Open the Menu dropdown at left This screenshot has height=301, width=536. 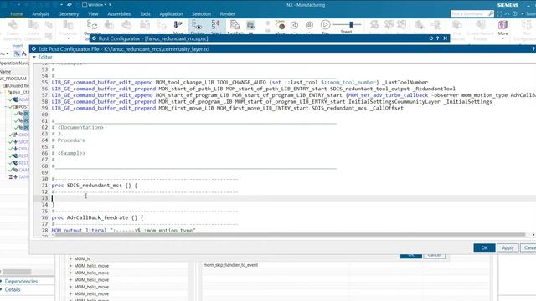3,54
